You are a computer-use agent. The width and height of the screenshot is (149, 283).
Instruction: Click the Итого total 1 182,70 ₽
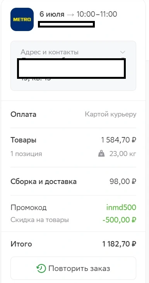119,244
